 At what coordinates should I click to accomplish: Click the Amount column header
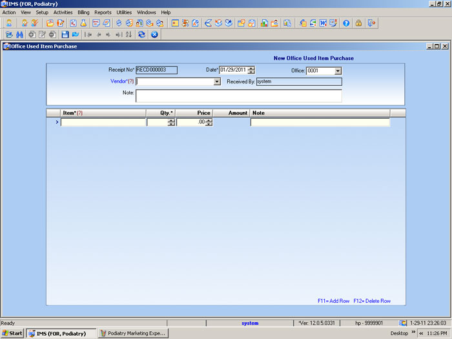tap(231, 113)
